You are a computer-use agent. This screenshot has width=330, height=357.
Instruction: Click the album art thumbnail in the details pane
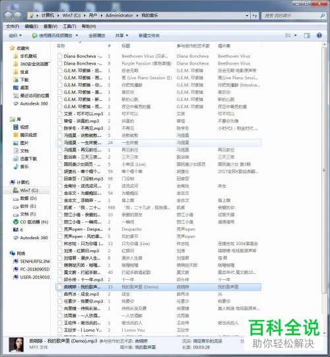pyautogui.click(x=16, y=344)
